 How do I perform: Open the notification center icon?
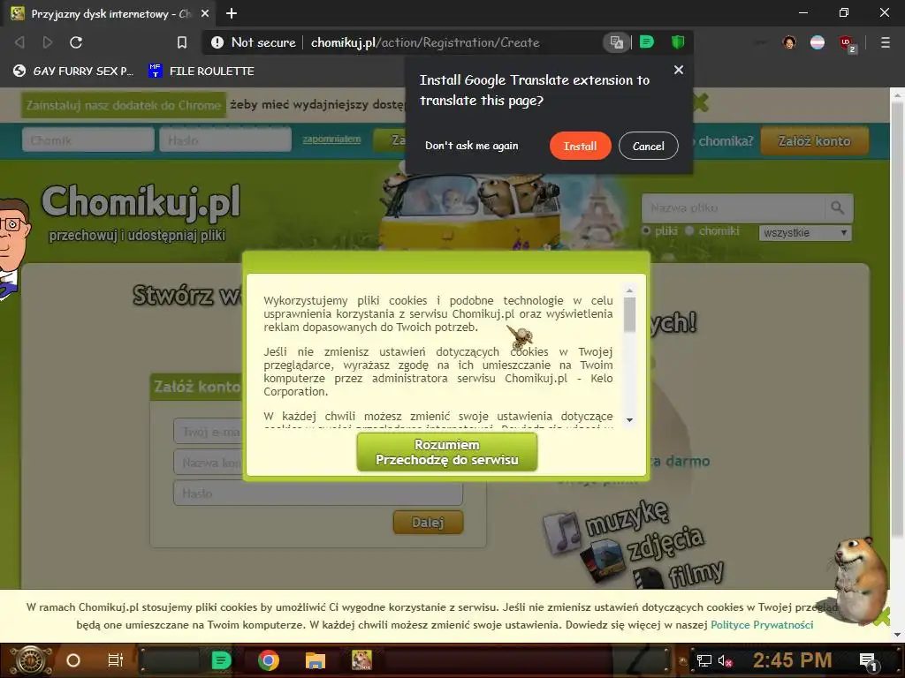[x=868, y=660]
